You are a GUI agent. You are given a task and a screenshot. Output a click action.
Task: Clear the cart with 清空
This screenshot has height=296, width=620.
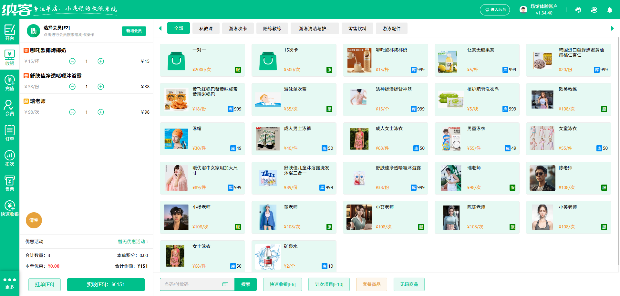[x=34, y=220]
